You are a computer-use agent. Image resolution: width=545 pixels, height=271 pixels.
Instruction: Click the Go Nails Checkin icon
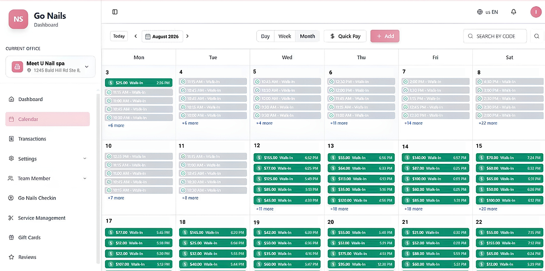tap(11, 198)
